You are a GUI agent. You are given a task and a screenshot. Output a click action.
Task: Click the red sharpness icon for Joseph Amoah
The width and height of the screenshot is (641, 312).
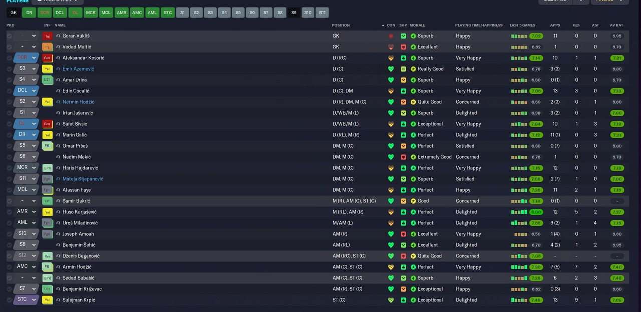tap(403, 234)
